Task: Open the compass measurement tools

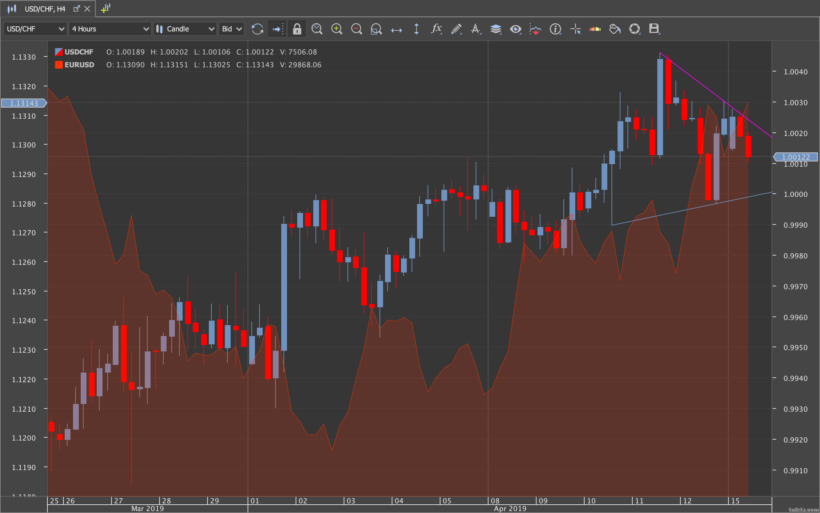Action: [x=476, y=29]
